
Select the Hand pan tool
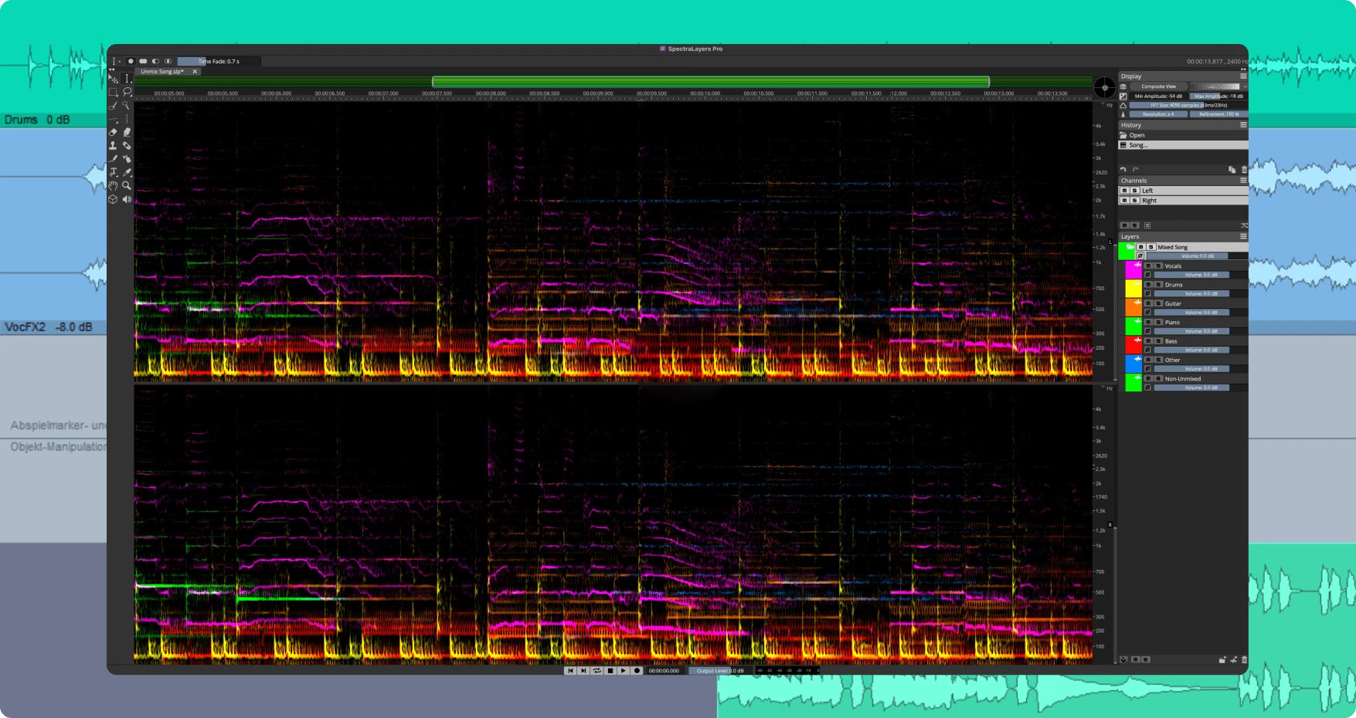tap(113, 186)
